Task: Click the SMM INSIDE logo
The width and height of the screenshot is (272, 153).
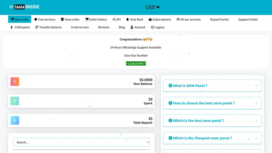Action: pyautogui.click(x=25, y=7)
